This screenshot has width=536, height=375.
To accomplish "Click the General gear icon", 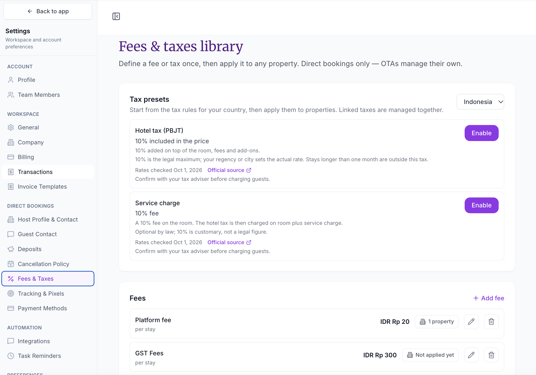I will (11, 127).
